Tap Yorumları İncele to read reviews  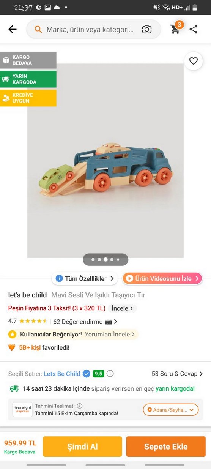click(110, 334)
